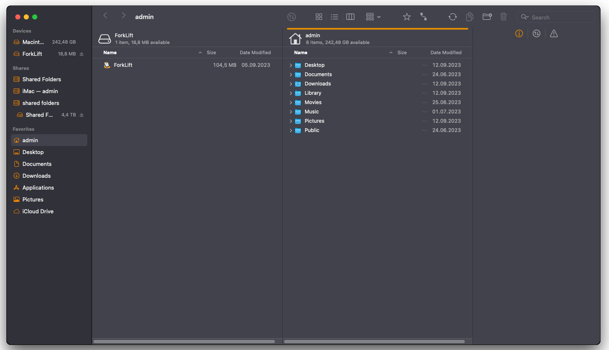609x350 pixels.
Task: Sort right pane by Size column
Action: point(402,52)
